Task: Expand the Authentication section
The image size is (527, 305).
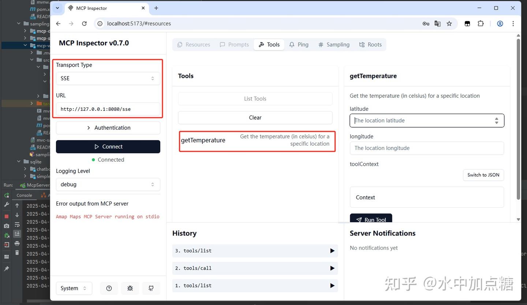Action: 108,128
